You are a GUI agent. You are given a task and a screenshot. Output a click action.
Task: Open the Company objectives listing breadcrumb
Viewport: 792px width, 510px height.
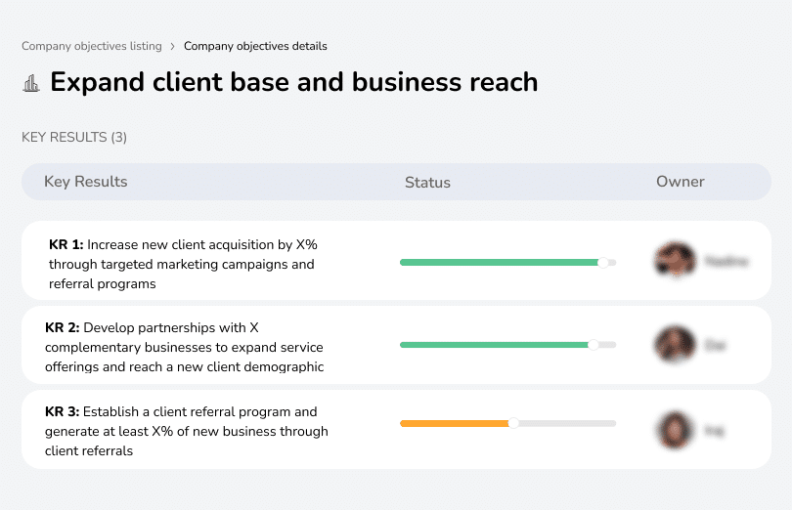92,46
